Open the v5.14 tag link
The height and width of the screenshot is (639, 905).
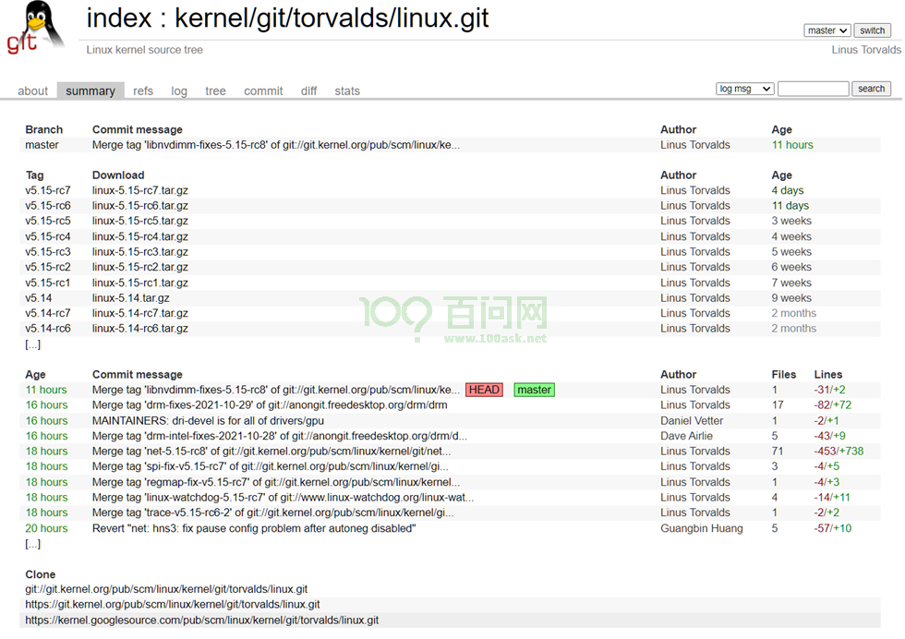(39, 298)
